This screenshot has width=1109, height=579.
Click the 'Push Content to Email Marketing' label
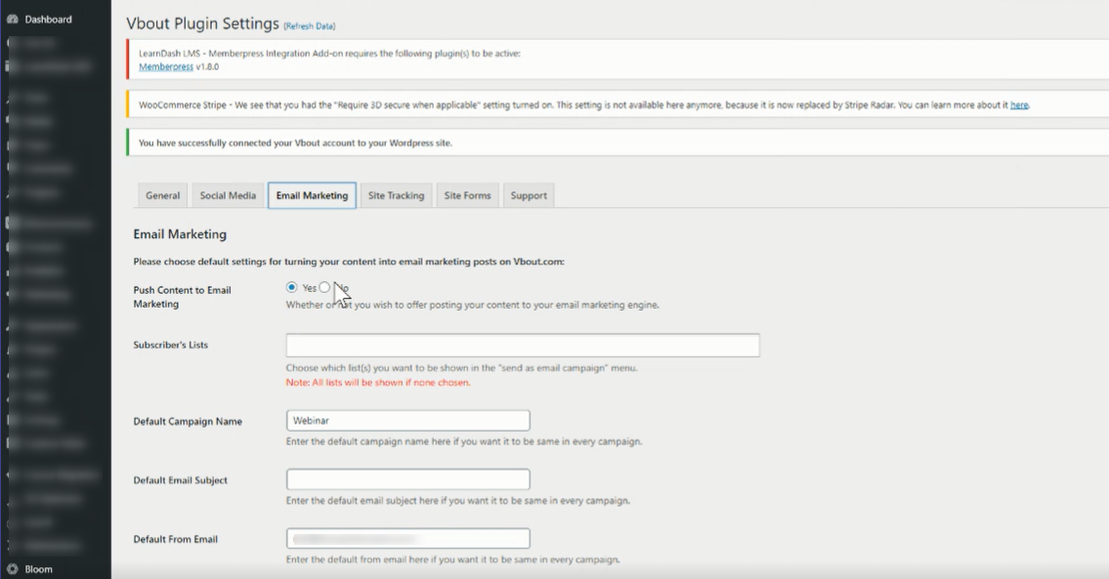click(x=183, y=297)
